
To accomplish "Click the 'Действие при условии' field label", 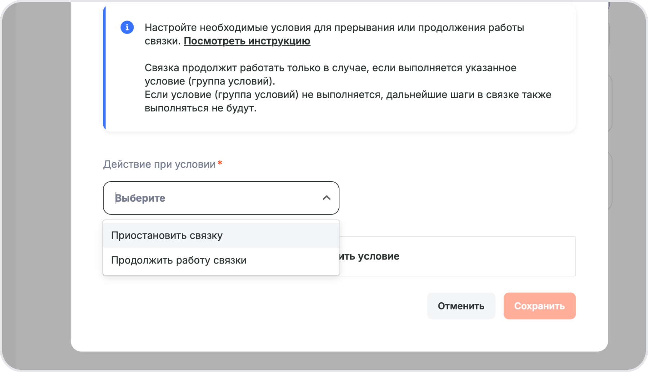I will click(x=159, y=164).
